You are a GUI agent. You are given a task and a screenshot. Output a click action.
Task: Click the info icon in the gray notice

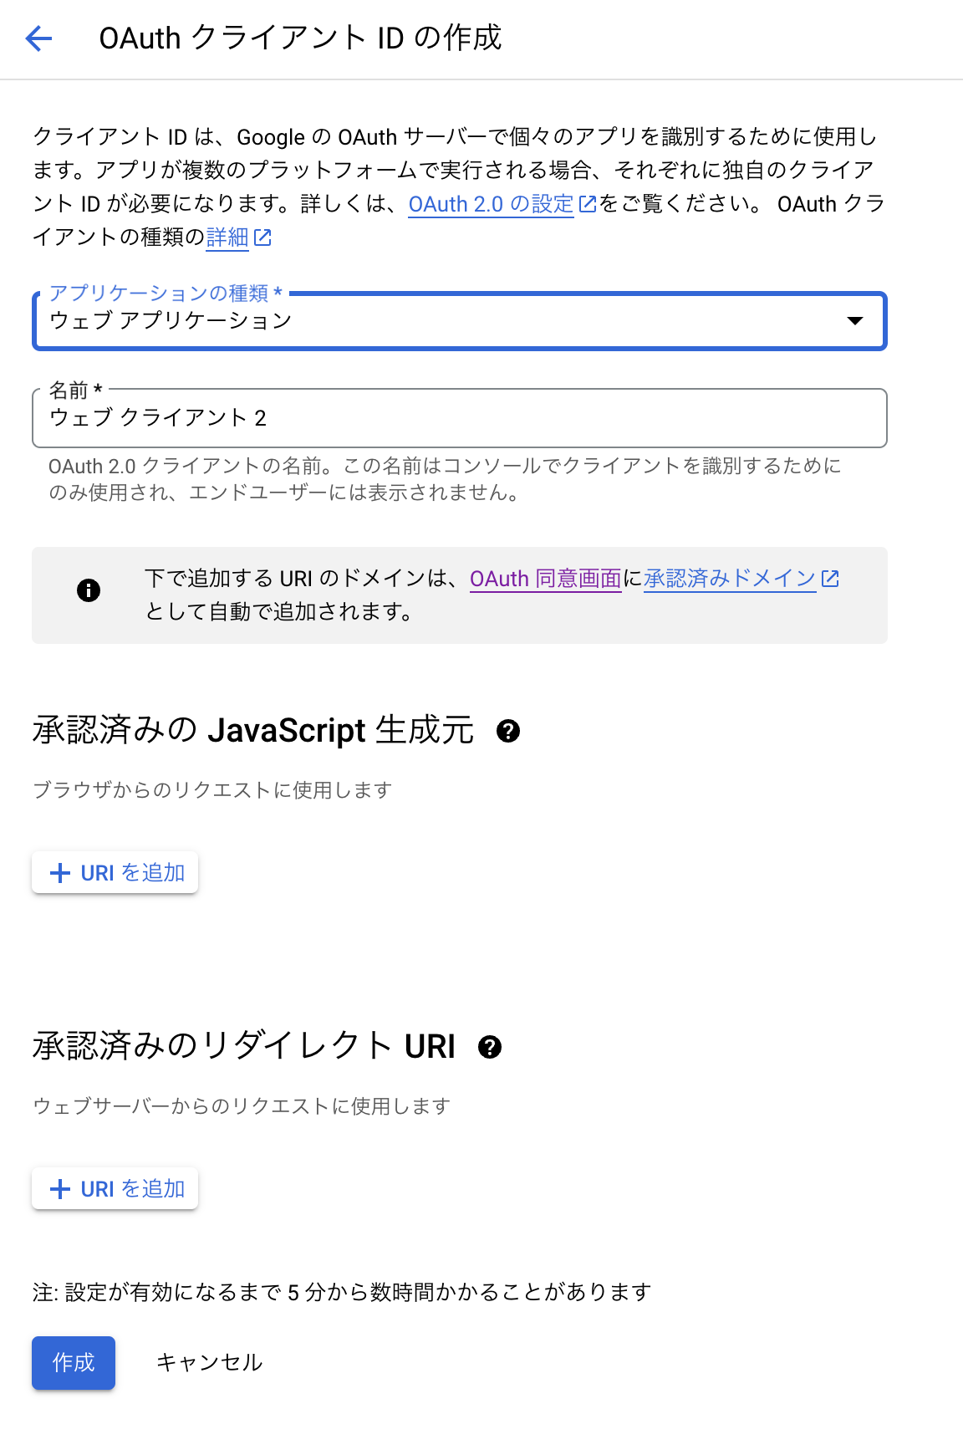(89, 591)
